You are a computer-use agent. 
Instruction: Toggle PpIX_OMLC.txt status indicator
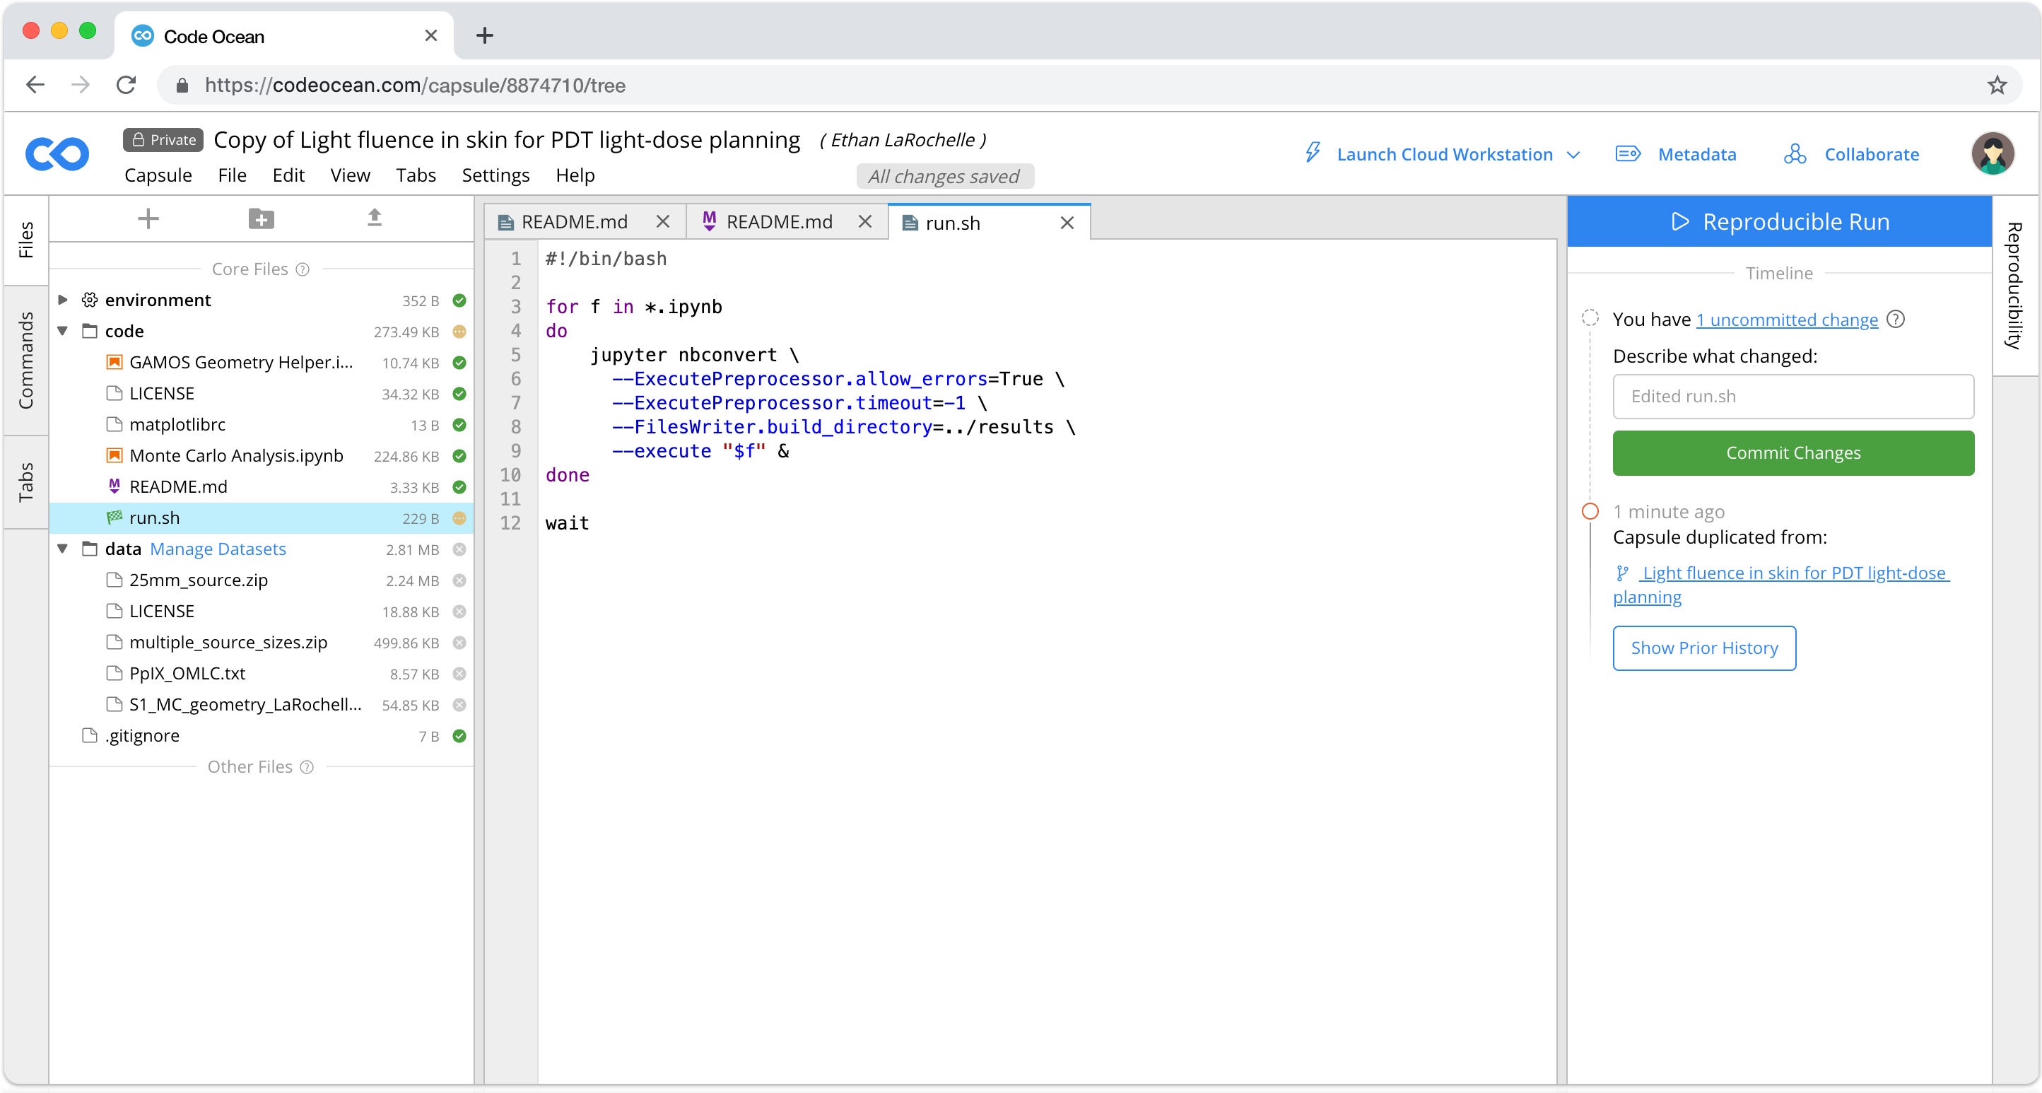(x=459, y=674)
